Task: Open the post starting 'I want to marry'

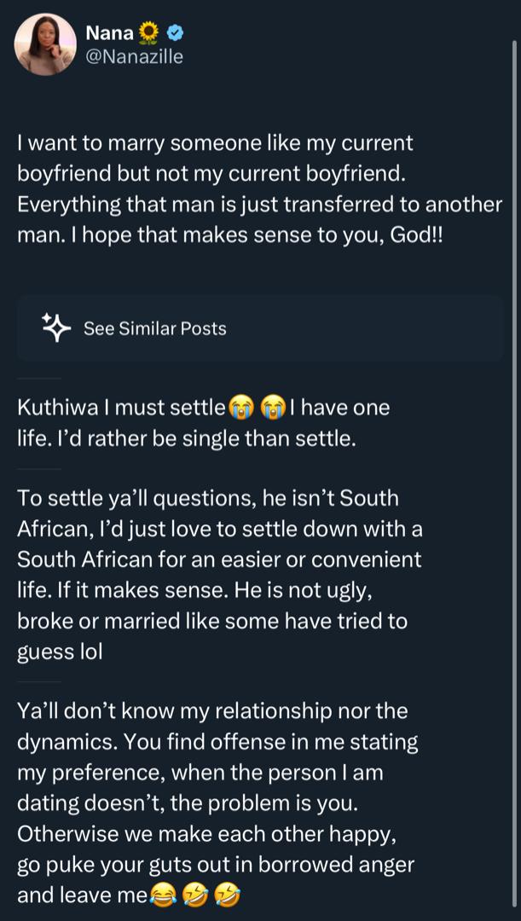Action: coord(256,188)
